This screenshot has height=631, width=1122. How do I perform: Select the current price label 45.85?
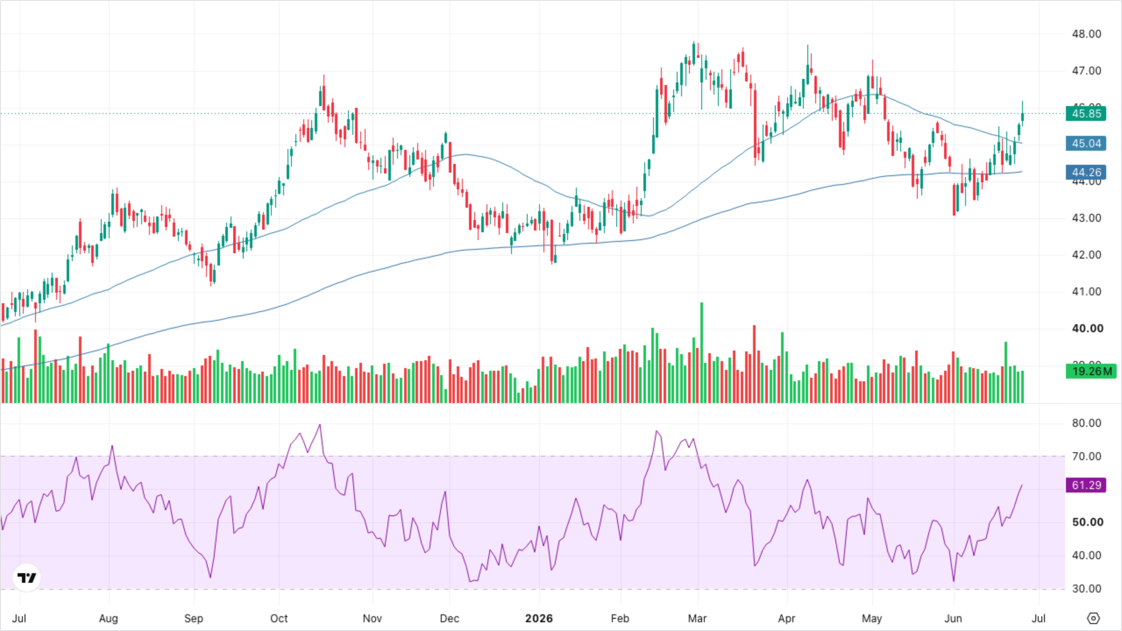coord(1086,114)
